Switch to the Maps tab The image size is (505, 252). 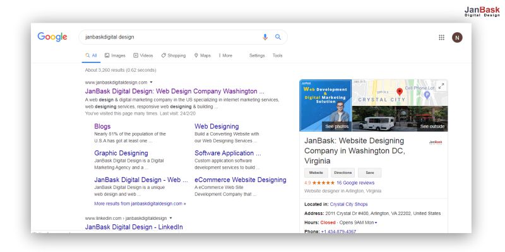(x=202, y=55)
